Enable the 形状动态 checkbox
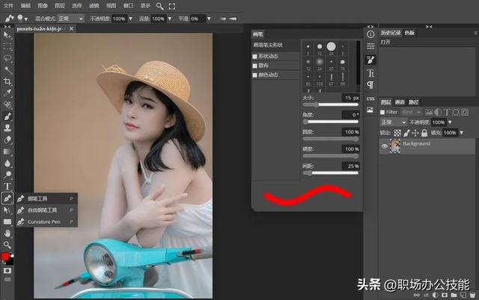 pos(254,57)
